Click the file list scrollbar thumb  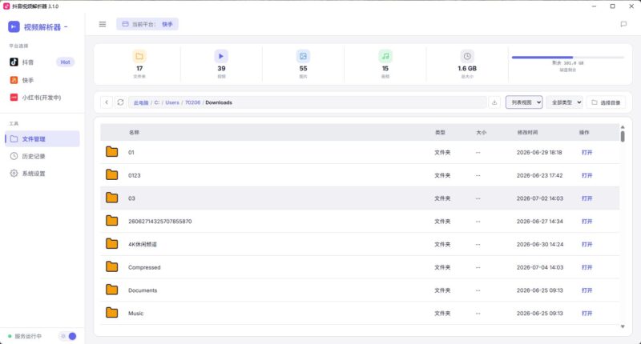tap(623, 136)
